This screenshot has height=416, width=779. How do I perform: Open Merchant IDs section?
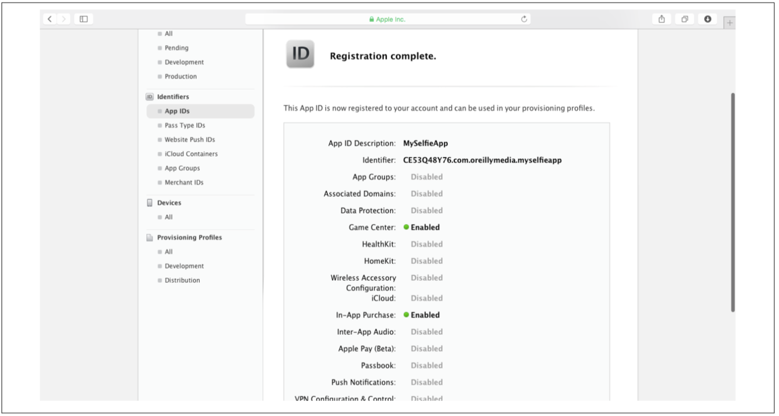pyautogui.click(x=184, y=182)
